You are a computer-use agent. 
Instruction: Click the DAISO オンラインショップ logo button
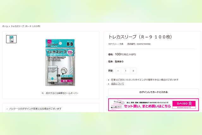click(x=184, y=105)
